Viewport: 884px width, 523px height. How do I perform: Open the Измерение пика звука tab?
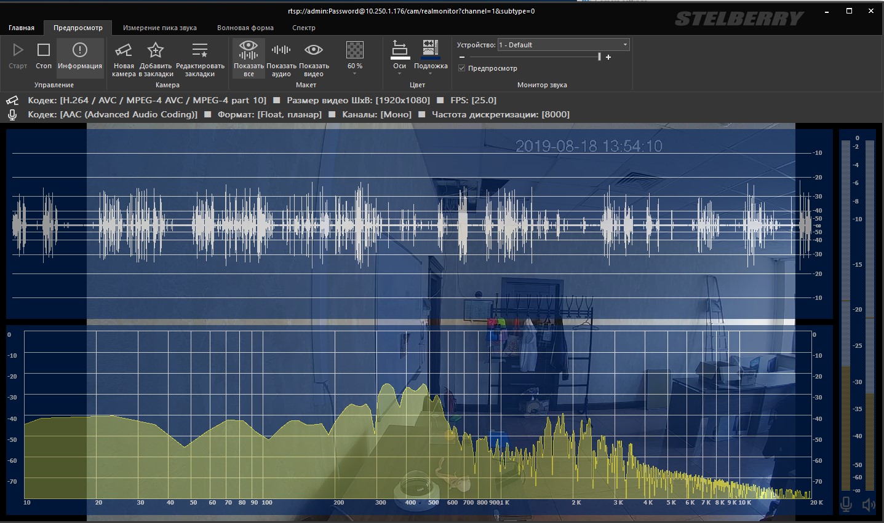(x=160, y=28)
